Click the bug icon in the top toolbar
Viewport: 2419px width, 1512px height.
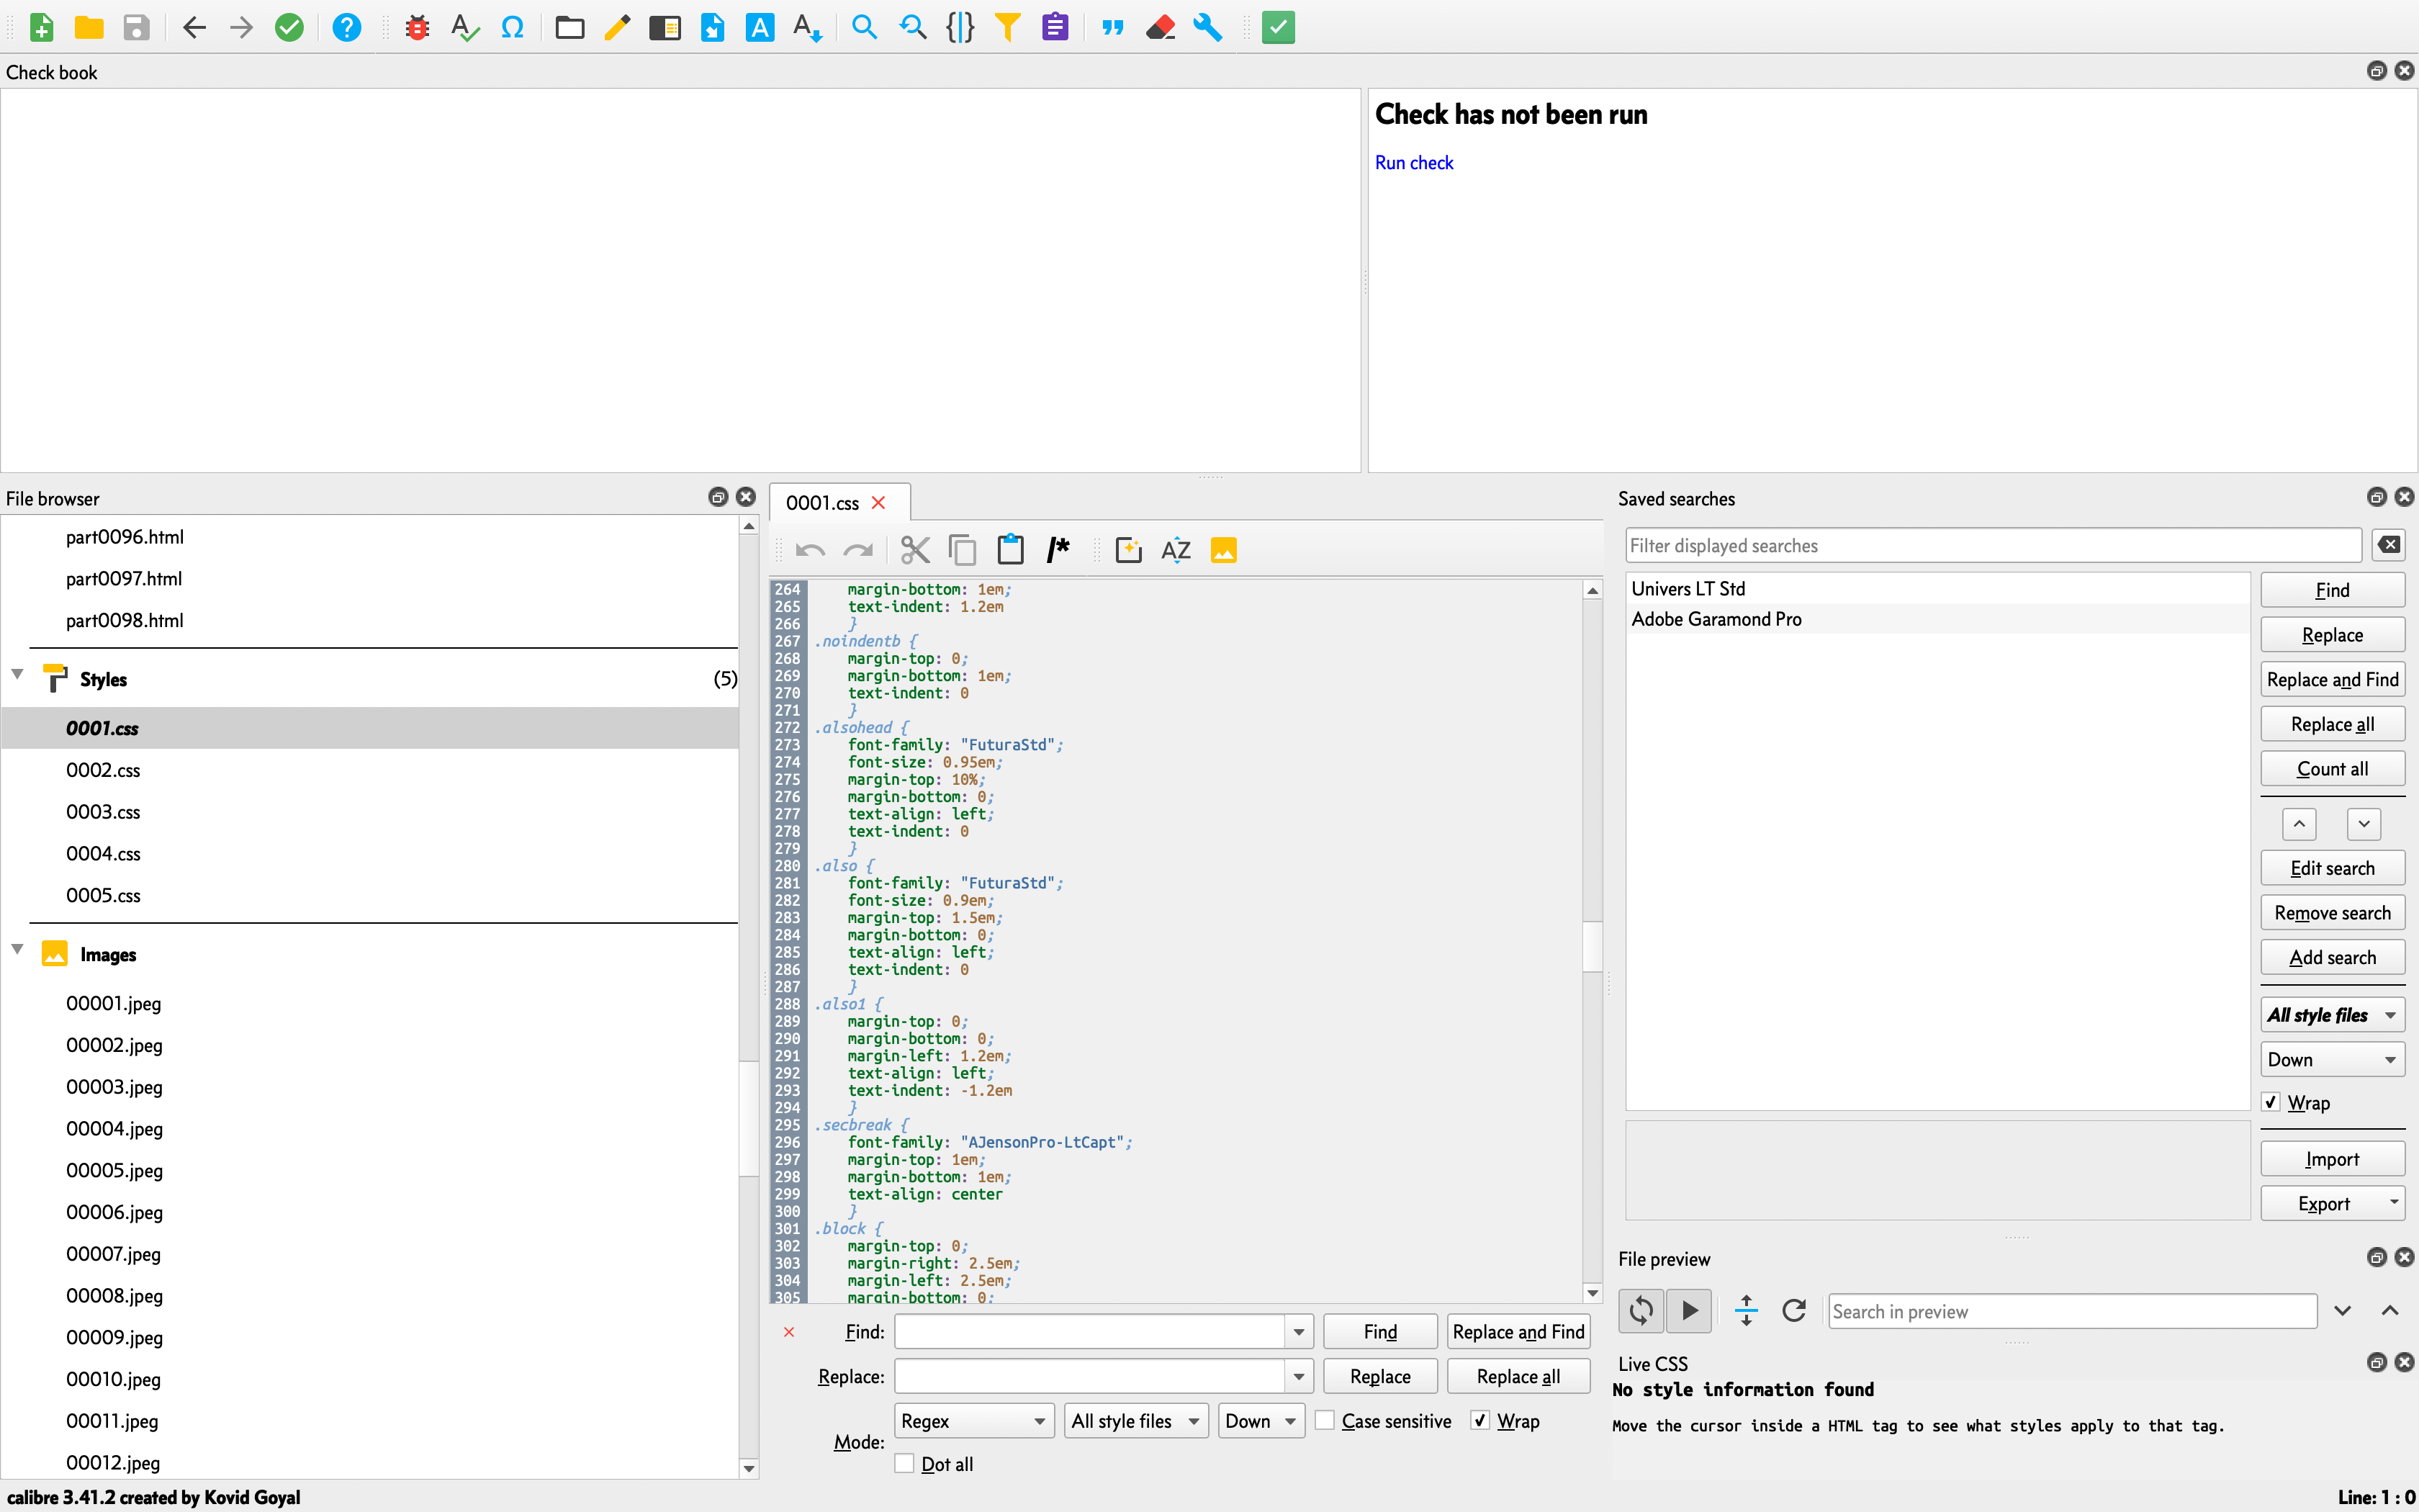coord(417,27)
